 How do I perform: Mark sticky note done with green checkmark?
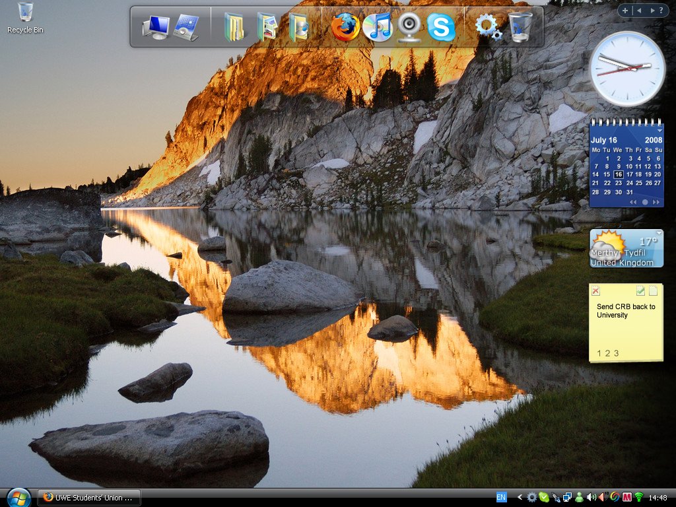[x=640, y=290]
